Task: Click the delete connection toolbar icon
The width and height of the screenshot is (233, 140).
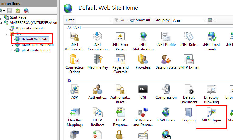Action: [x=26, y=11]
